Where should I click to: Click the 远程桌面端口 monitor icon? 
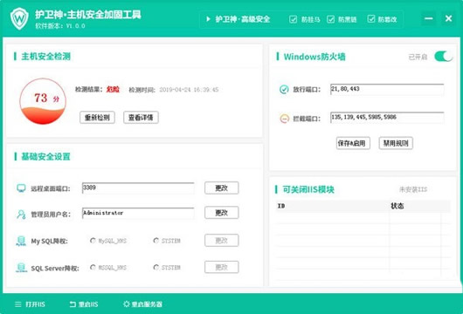coord(21,188)
